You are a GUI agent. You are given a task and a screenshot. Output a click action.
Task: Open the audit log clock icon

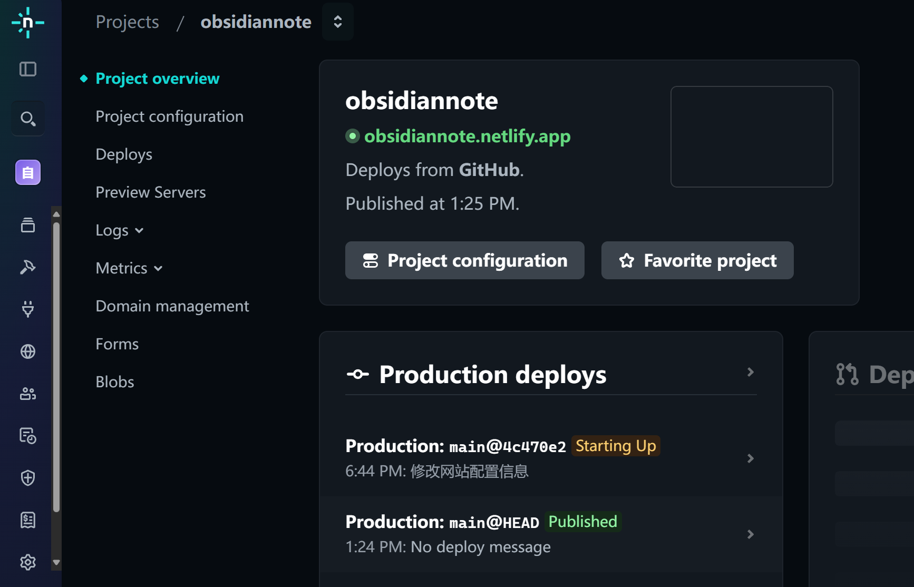[x=28, y=436]
